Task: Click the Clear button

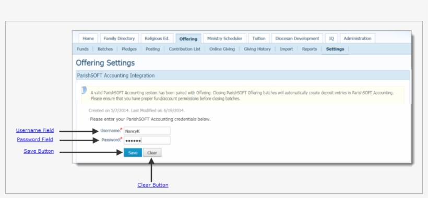Action: click(x=152, y=153)
